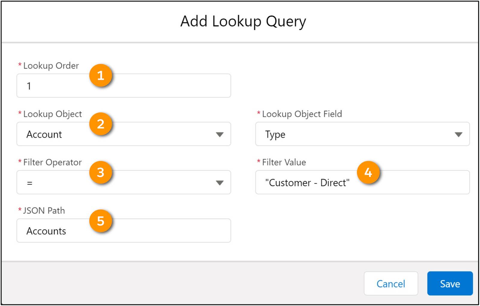Click the Cancel button
The width and height of the screenshot is (480, 306).
coord(391,283)
